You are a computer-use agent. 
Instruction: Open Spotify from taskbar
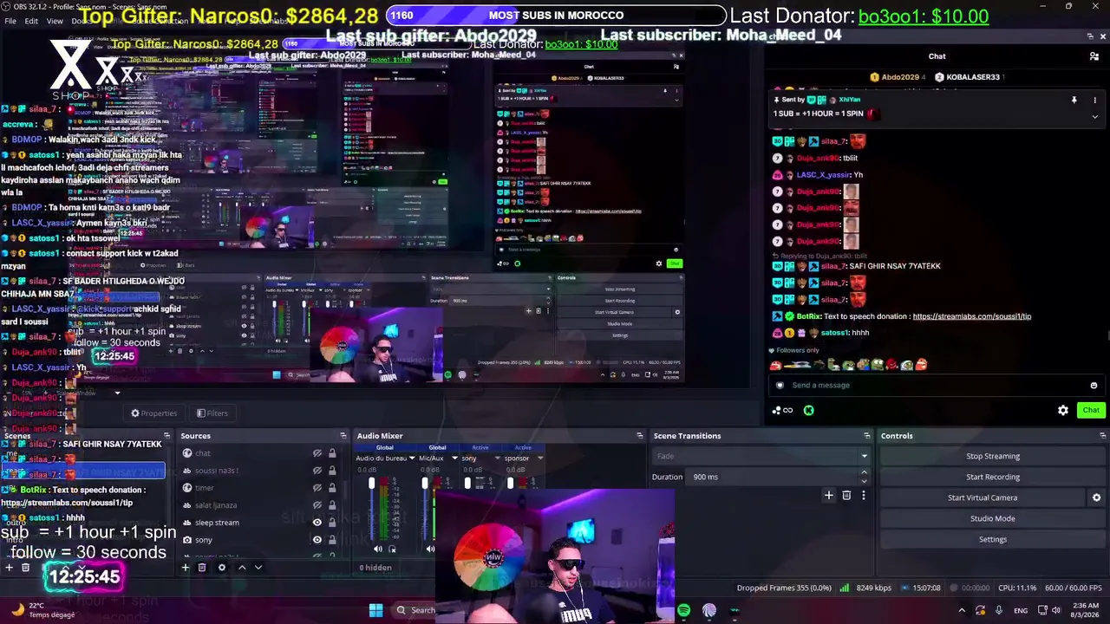[684, 610]
